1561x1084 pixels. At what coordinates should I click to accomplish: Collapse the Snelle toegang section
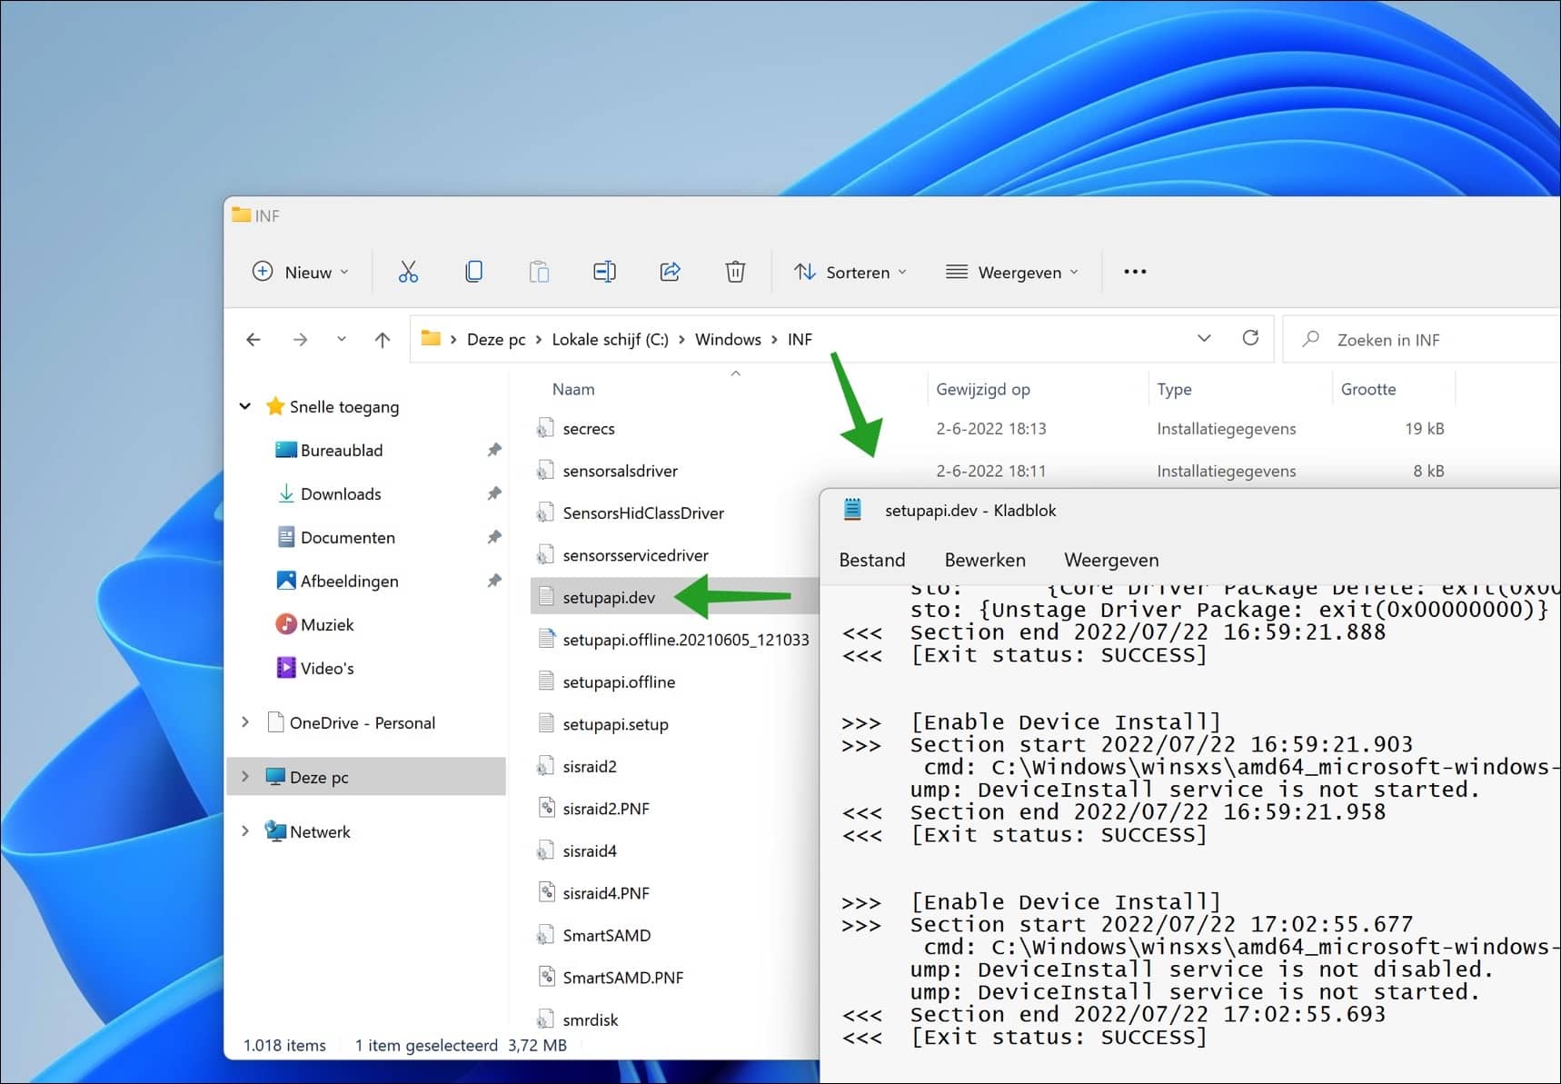point(244,406)
